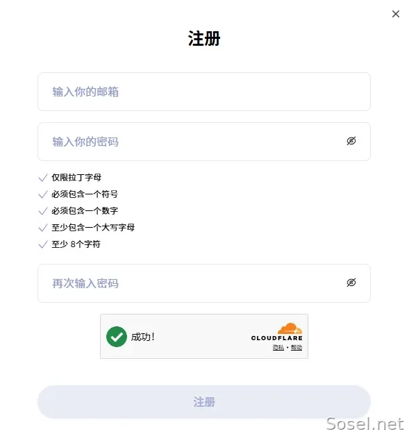Screen dimensions: 409x436
Task: Submit with the 注册 button
Action: coord(204,402)
